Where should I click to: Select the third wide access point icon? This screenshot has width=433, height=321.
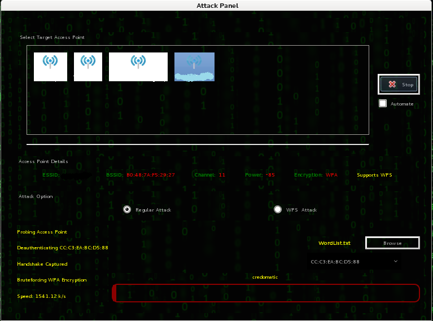(x=138, y=67)
